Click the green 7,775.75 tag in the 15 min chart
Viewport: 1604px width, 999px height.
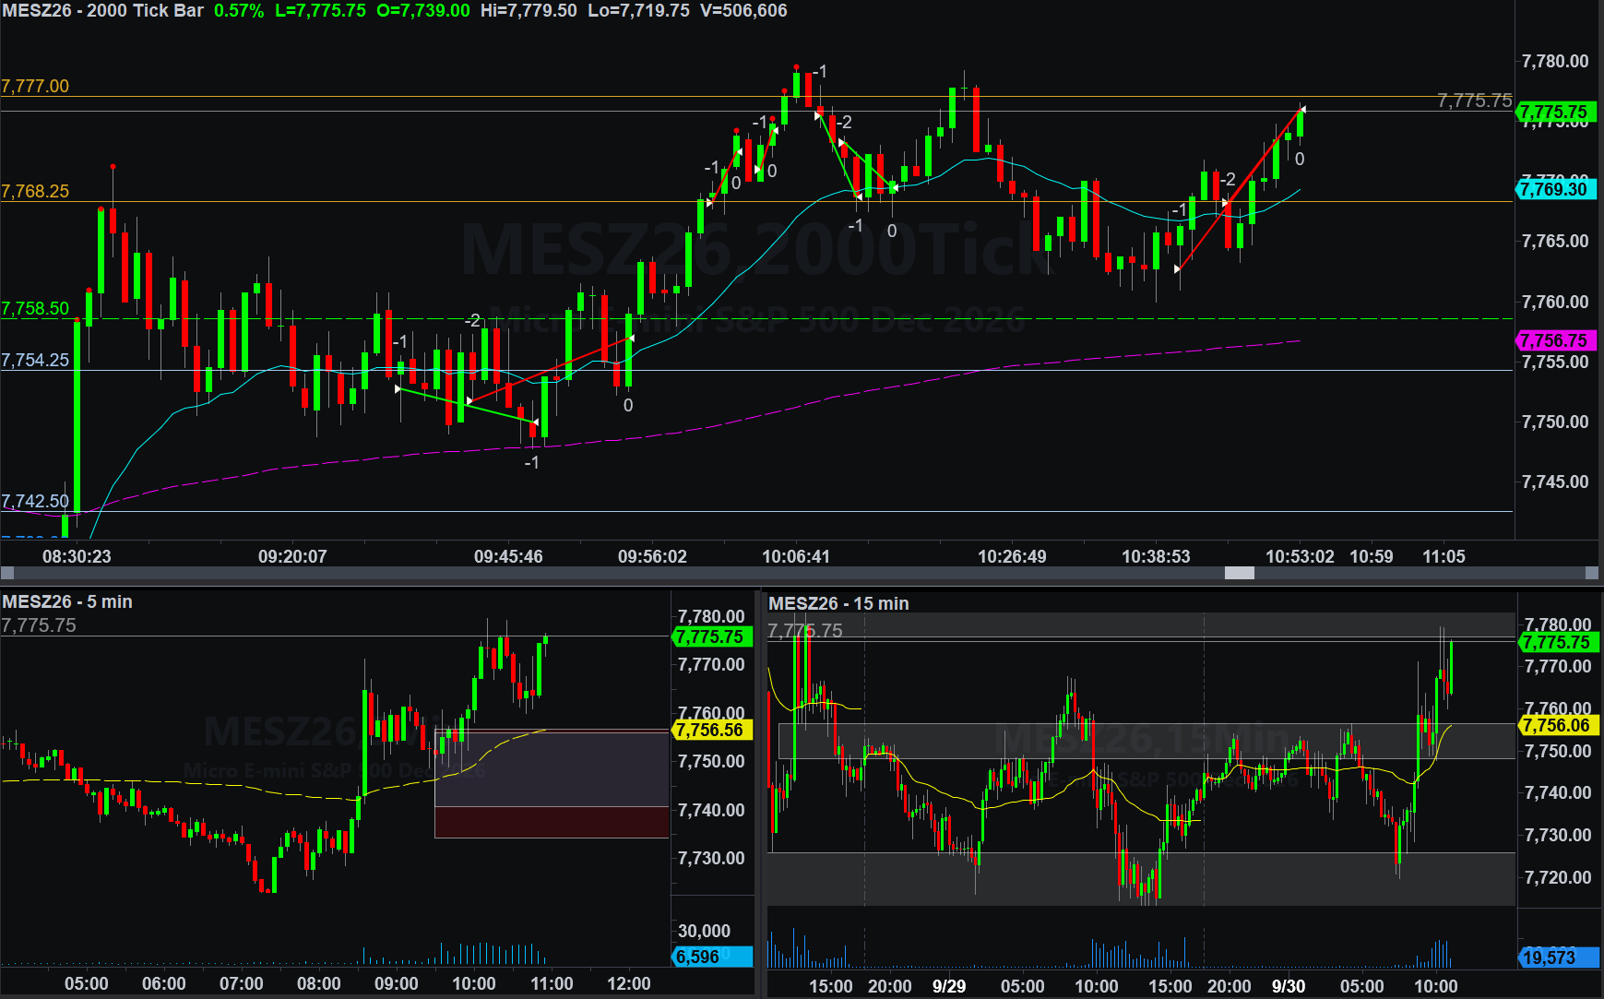1559,642
